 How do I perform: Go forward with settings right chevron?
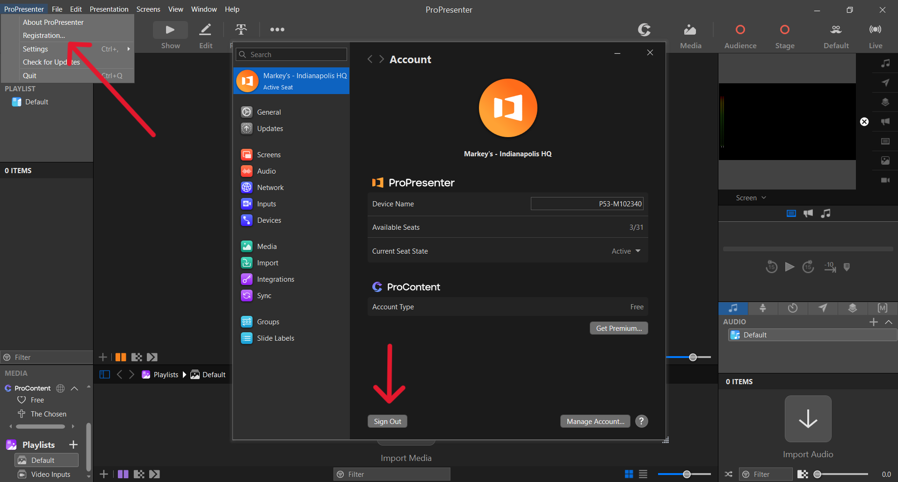pos(382,59)
